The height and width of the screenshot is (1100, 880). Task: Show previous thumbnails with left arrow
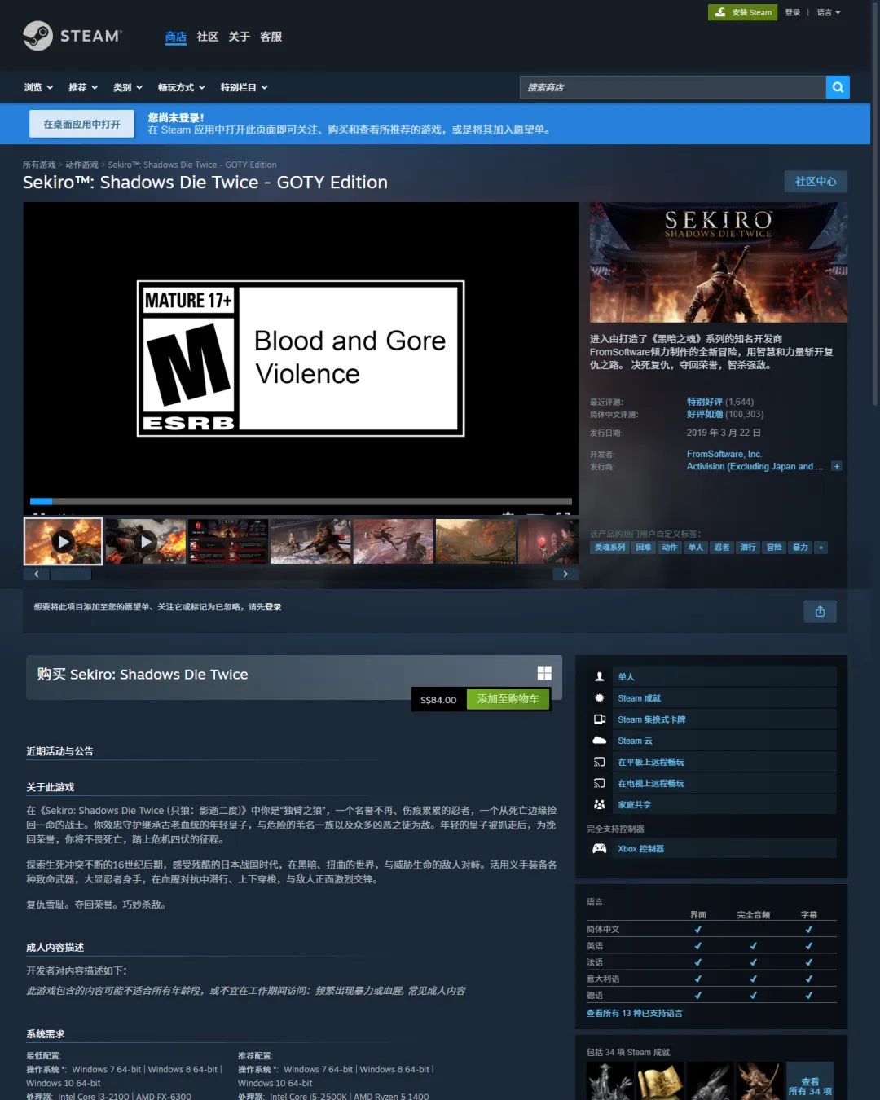[36, 574]
